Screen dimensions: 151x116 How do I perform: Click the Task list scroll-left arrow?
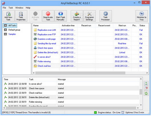point(34,73)
